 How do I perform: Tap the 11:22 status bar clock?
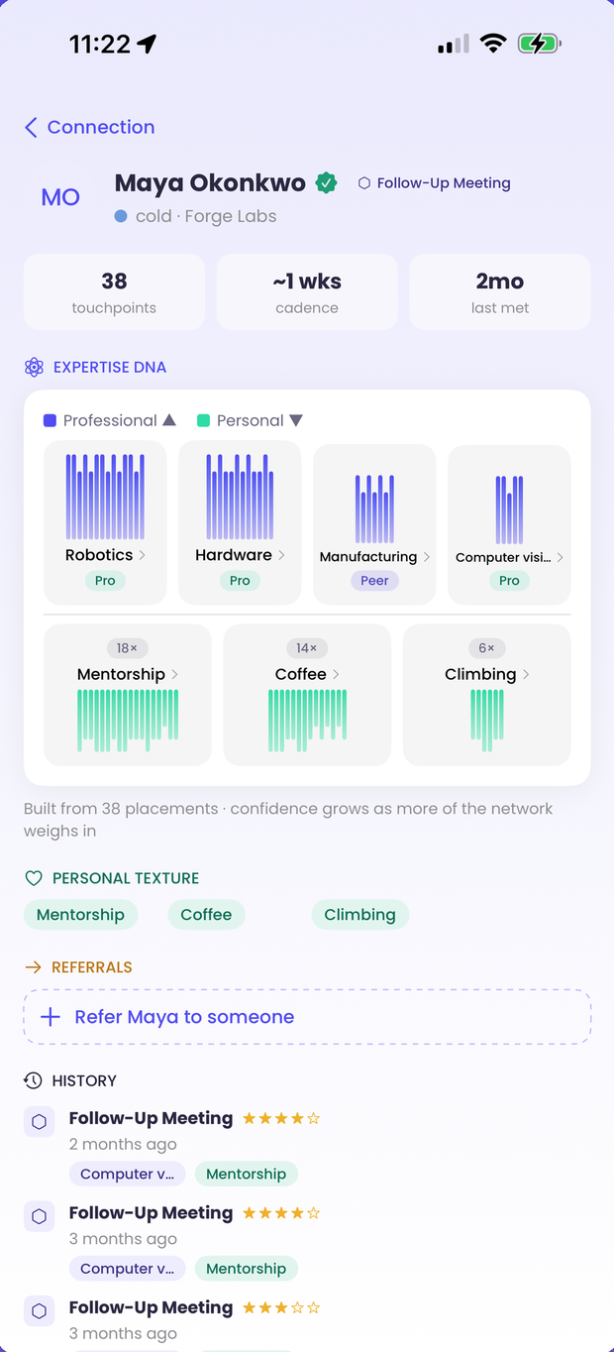click(99, 44)
